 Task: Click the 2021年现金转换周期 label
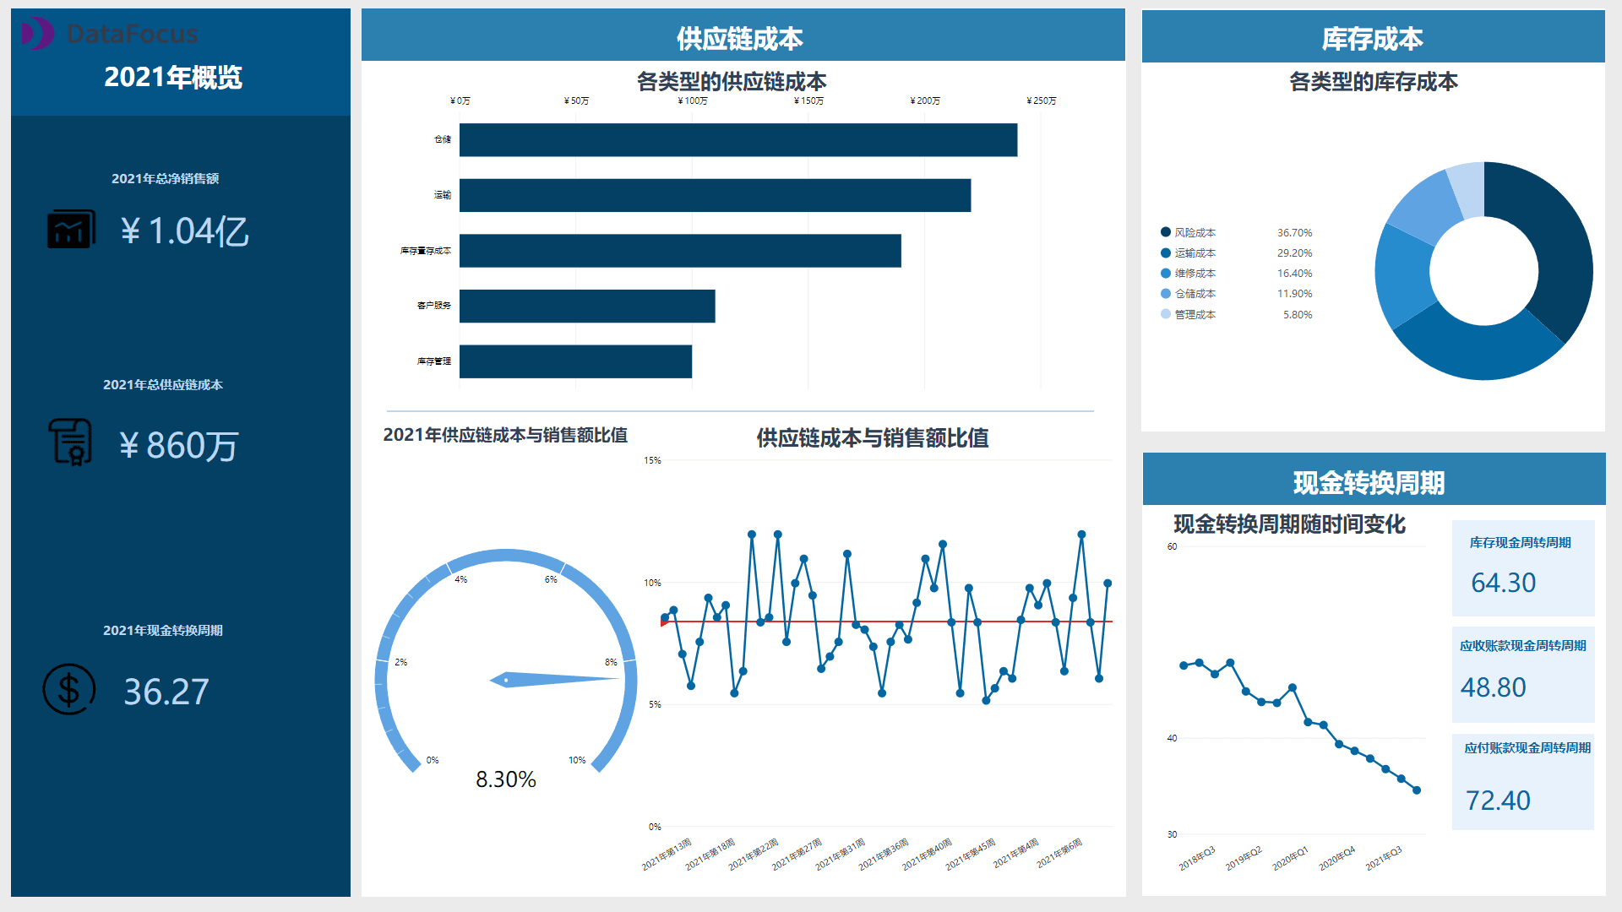[x=163, y=630]
